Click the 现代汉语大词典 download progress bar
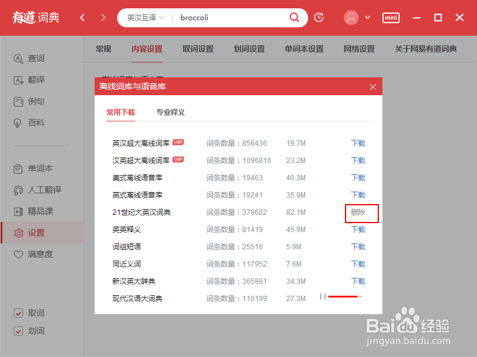 pos(345,296)
